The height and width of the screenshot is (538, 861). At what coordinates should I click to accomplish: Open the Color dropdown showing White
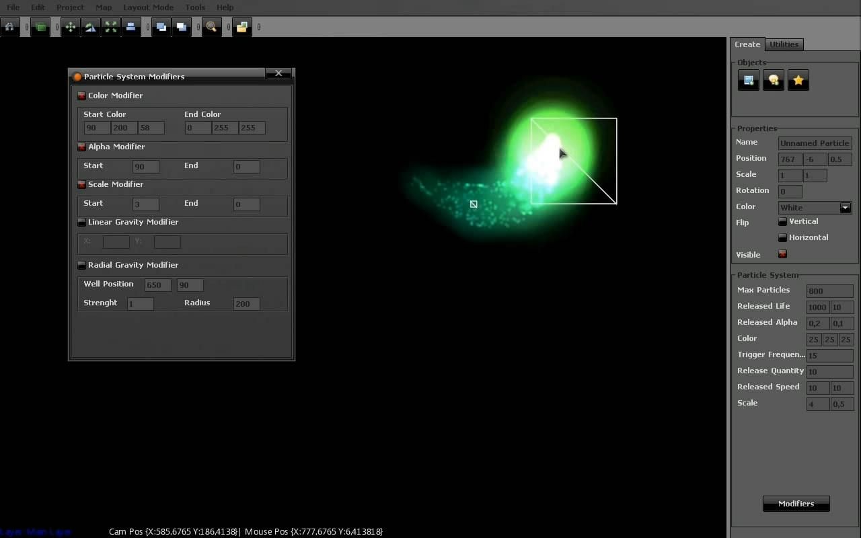pos(845,207)
